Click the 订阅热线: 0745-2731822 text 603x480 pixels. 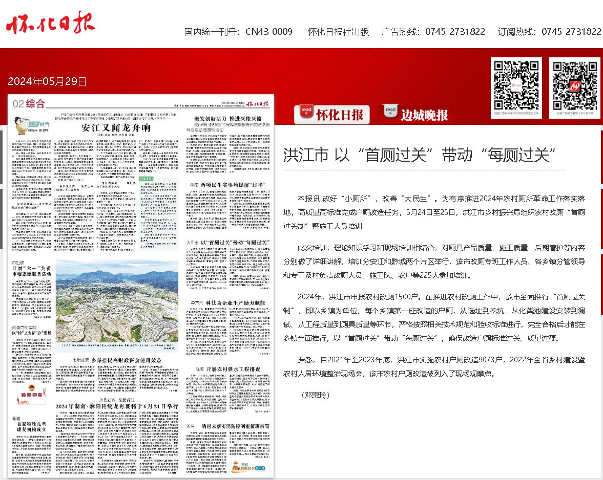coord(550,32)
